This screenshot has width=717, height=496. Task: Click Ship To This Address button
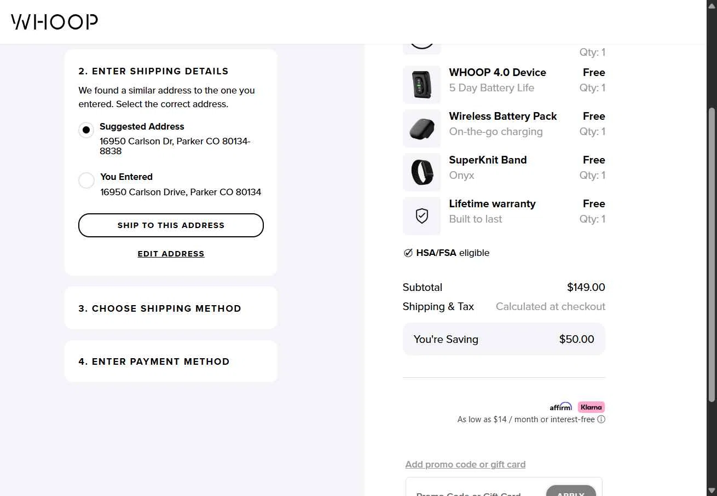(x=171, y=225)
